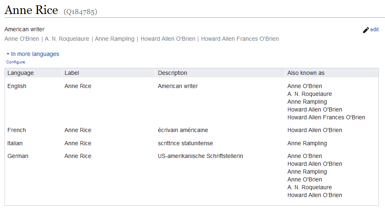Click the Anne Rice page title
The height and width of the screenshot is (209, 385).
[31, 10]
